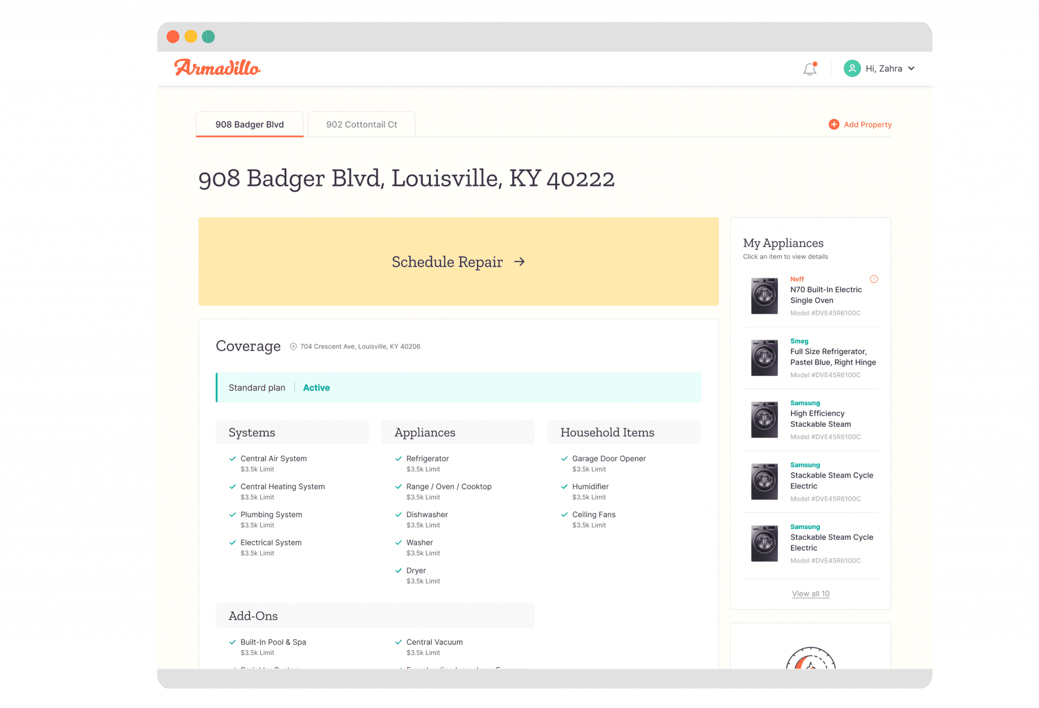Click the Washer checkmark
Image resolution: width=1039 pixels, height=708 pixels.
coord(398,542)
